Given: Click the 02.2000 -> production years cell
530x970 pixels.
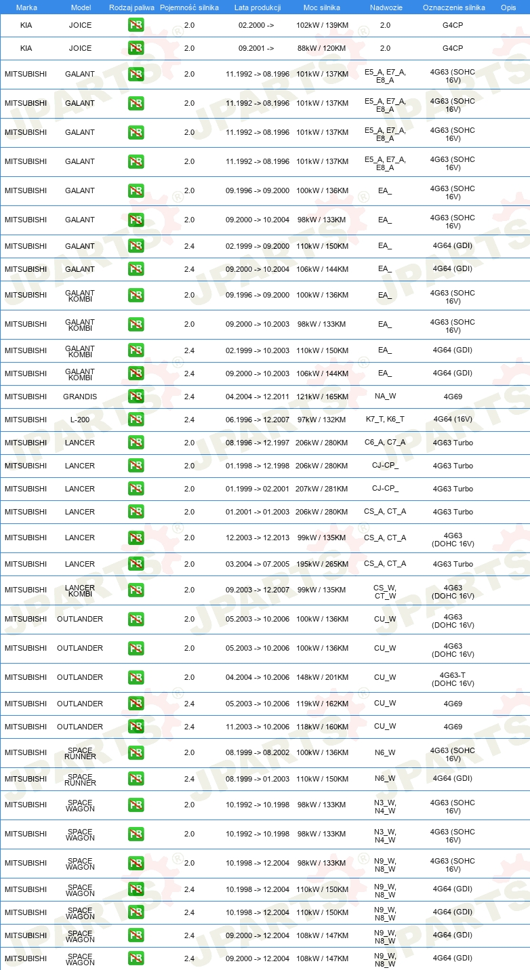Looking at the screenshot, I should click(256, 25).
